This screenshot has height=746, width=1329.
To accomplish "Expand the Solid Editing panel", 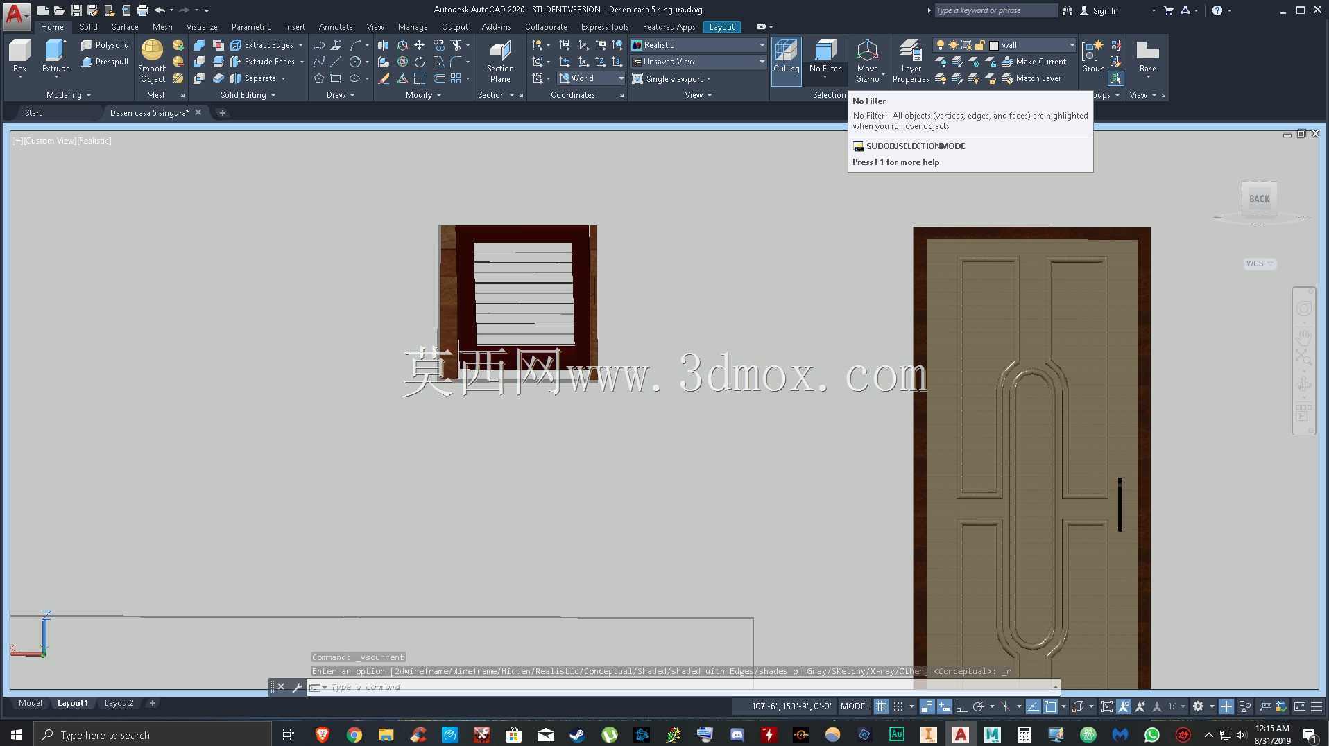I will pyautogui.click(x=248, y=95).
